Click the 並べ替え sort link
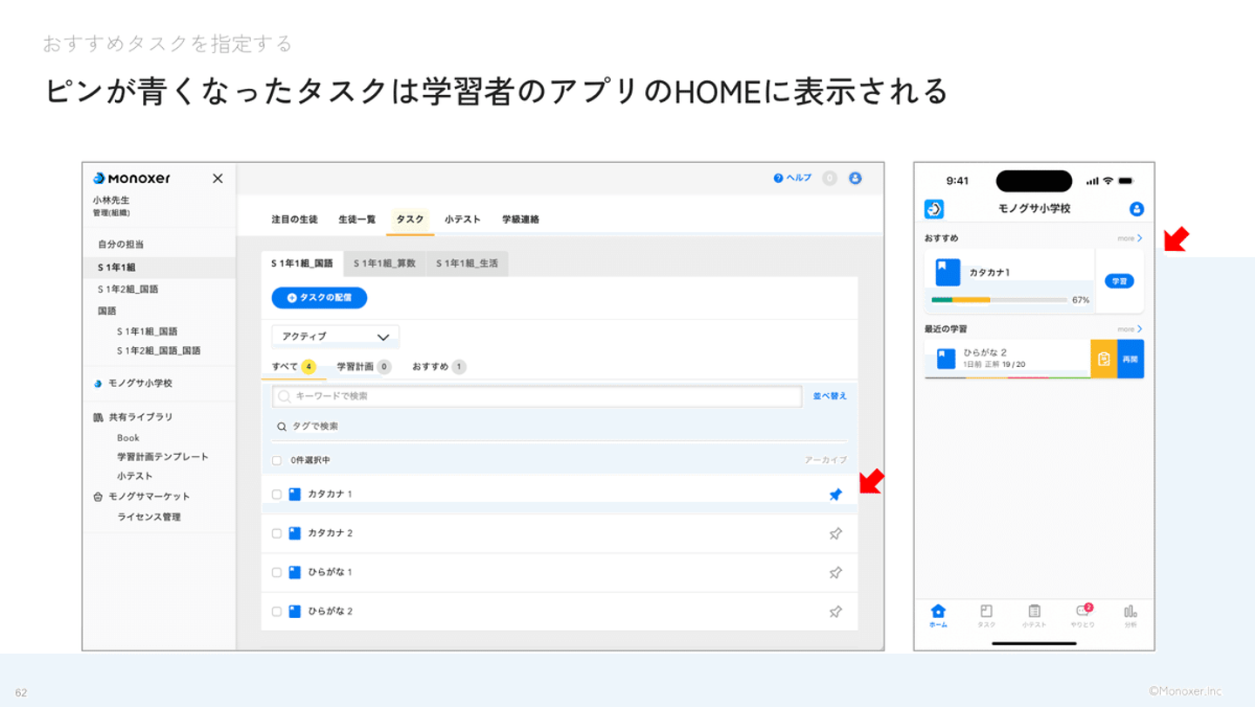Viewport: 1255px width, 707px height. coord(830,396)
